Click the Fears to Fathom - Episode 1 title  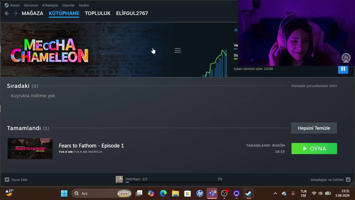coord(91,146)
